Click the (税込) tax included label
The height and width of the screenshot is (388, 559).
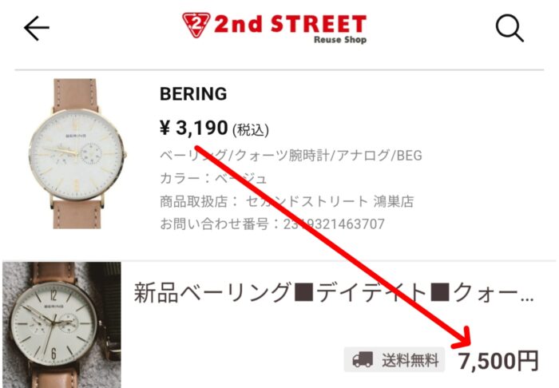pos(250,130)
